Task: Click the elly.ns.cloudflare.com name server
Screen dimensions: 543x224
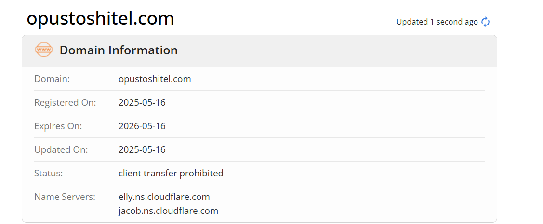Action: 164,197
